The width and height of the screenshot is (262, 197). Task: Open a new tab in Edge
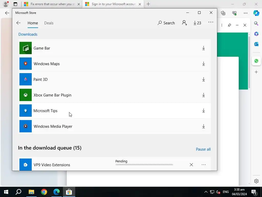pos(148,4)
